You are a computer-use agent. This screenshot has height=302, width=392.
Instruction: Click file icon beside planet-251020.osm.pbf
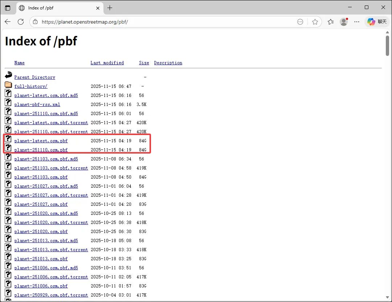click(x=8, y=229)
